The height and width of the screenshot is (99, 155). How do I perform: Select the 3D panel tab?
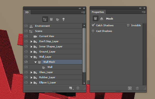27,12
